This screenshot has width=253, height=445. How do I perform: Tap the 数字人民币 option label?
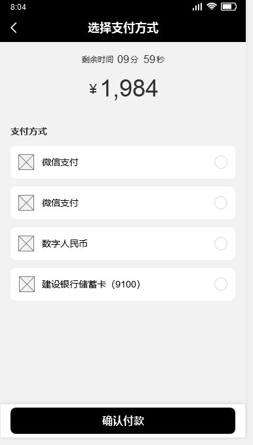(65, 244)
